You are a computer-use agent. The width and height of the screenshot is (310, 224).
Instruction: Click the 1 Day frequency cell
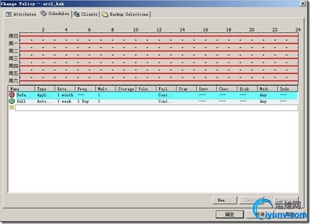click(x=83, y=101)
